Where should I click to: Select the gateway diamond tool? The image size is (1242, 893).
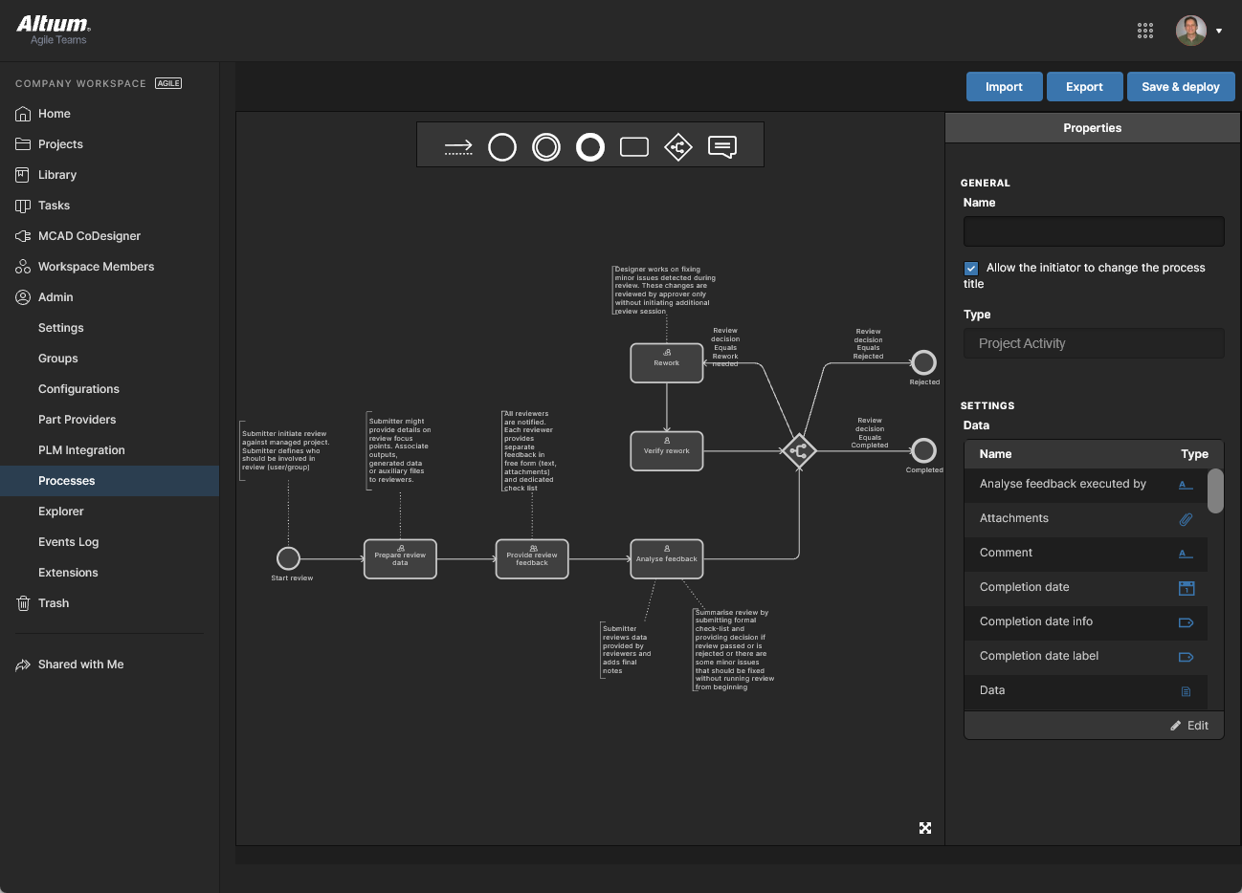(x=678, y=147)
